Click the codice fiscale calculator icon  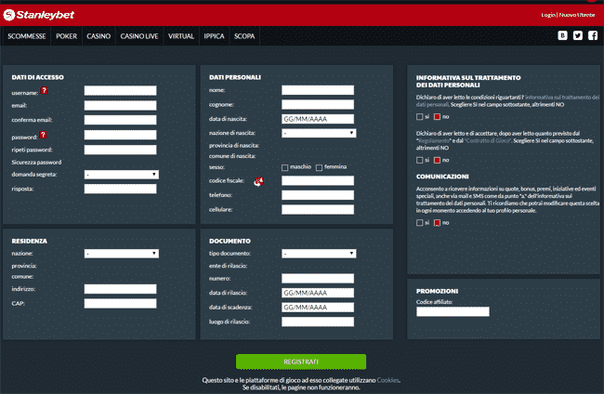pos(258,181)
